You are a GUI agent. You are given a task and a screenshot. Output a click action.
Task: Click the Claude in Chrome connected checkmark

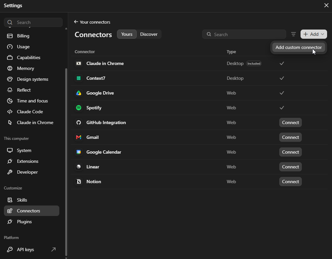point(282,63)
